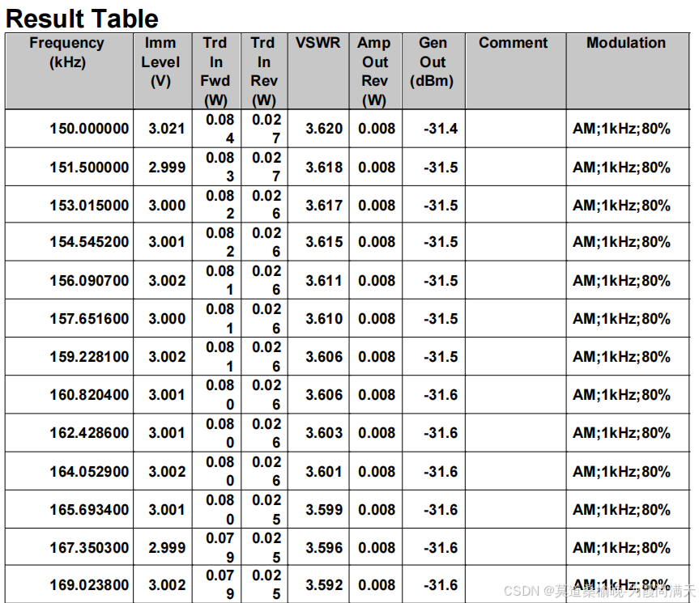
Task: Select VSWR 3.606 in the 160.820400 row
Action: [324, 394]
